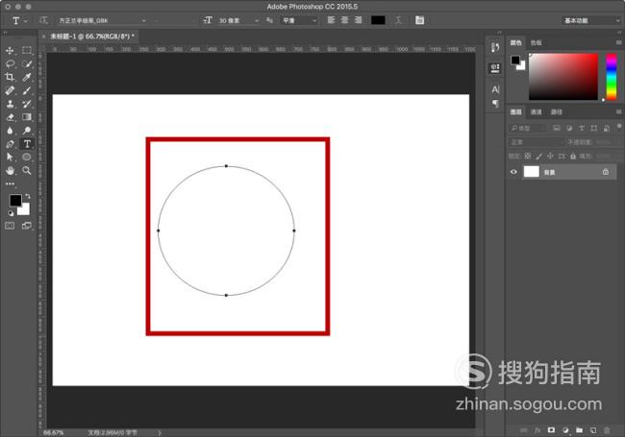This screenshot has width=625, height=437.
Task: Switch to the Channels panel tab
Action: (x=537, y=111)
